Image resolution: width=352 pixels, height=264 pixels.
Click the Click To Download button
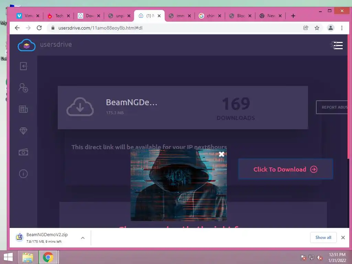click(x=286, y=169)
